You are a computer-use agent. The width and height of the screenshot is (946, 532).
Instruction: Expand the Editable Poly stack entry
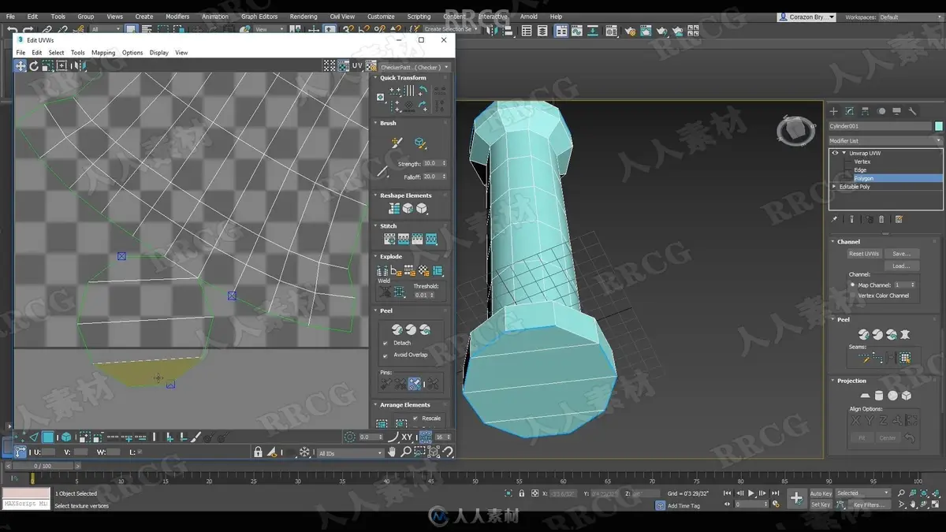835,187
